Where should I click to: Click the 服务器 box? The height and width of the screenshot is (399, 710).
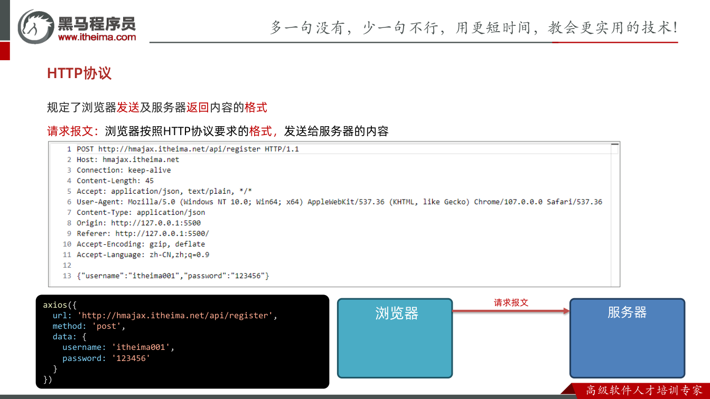pyautogui.click(x=627, y=338)
